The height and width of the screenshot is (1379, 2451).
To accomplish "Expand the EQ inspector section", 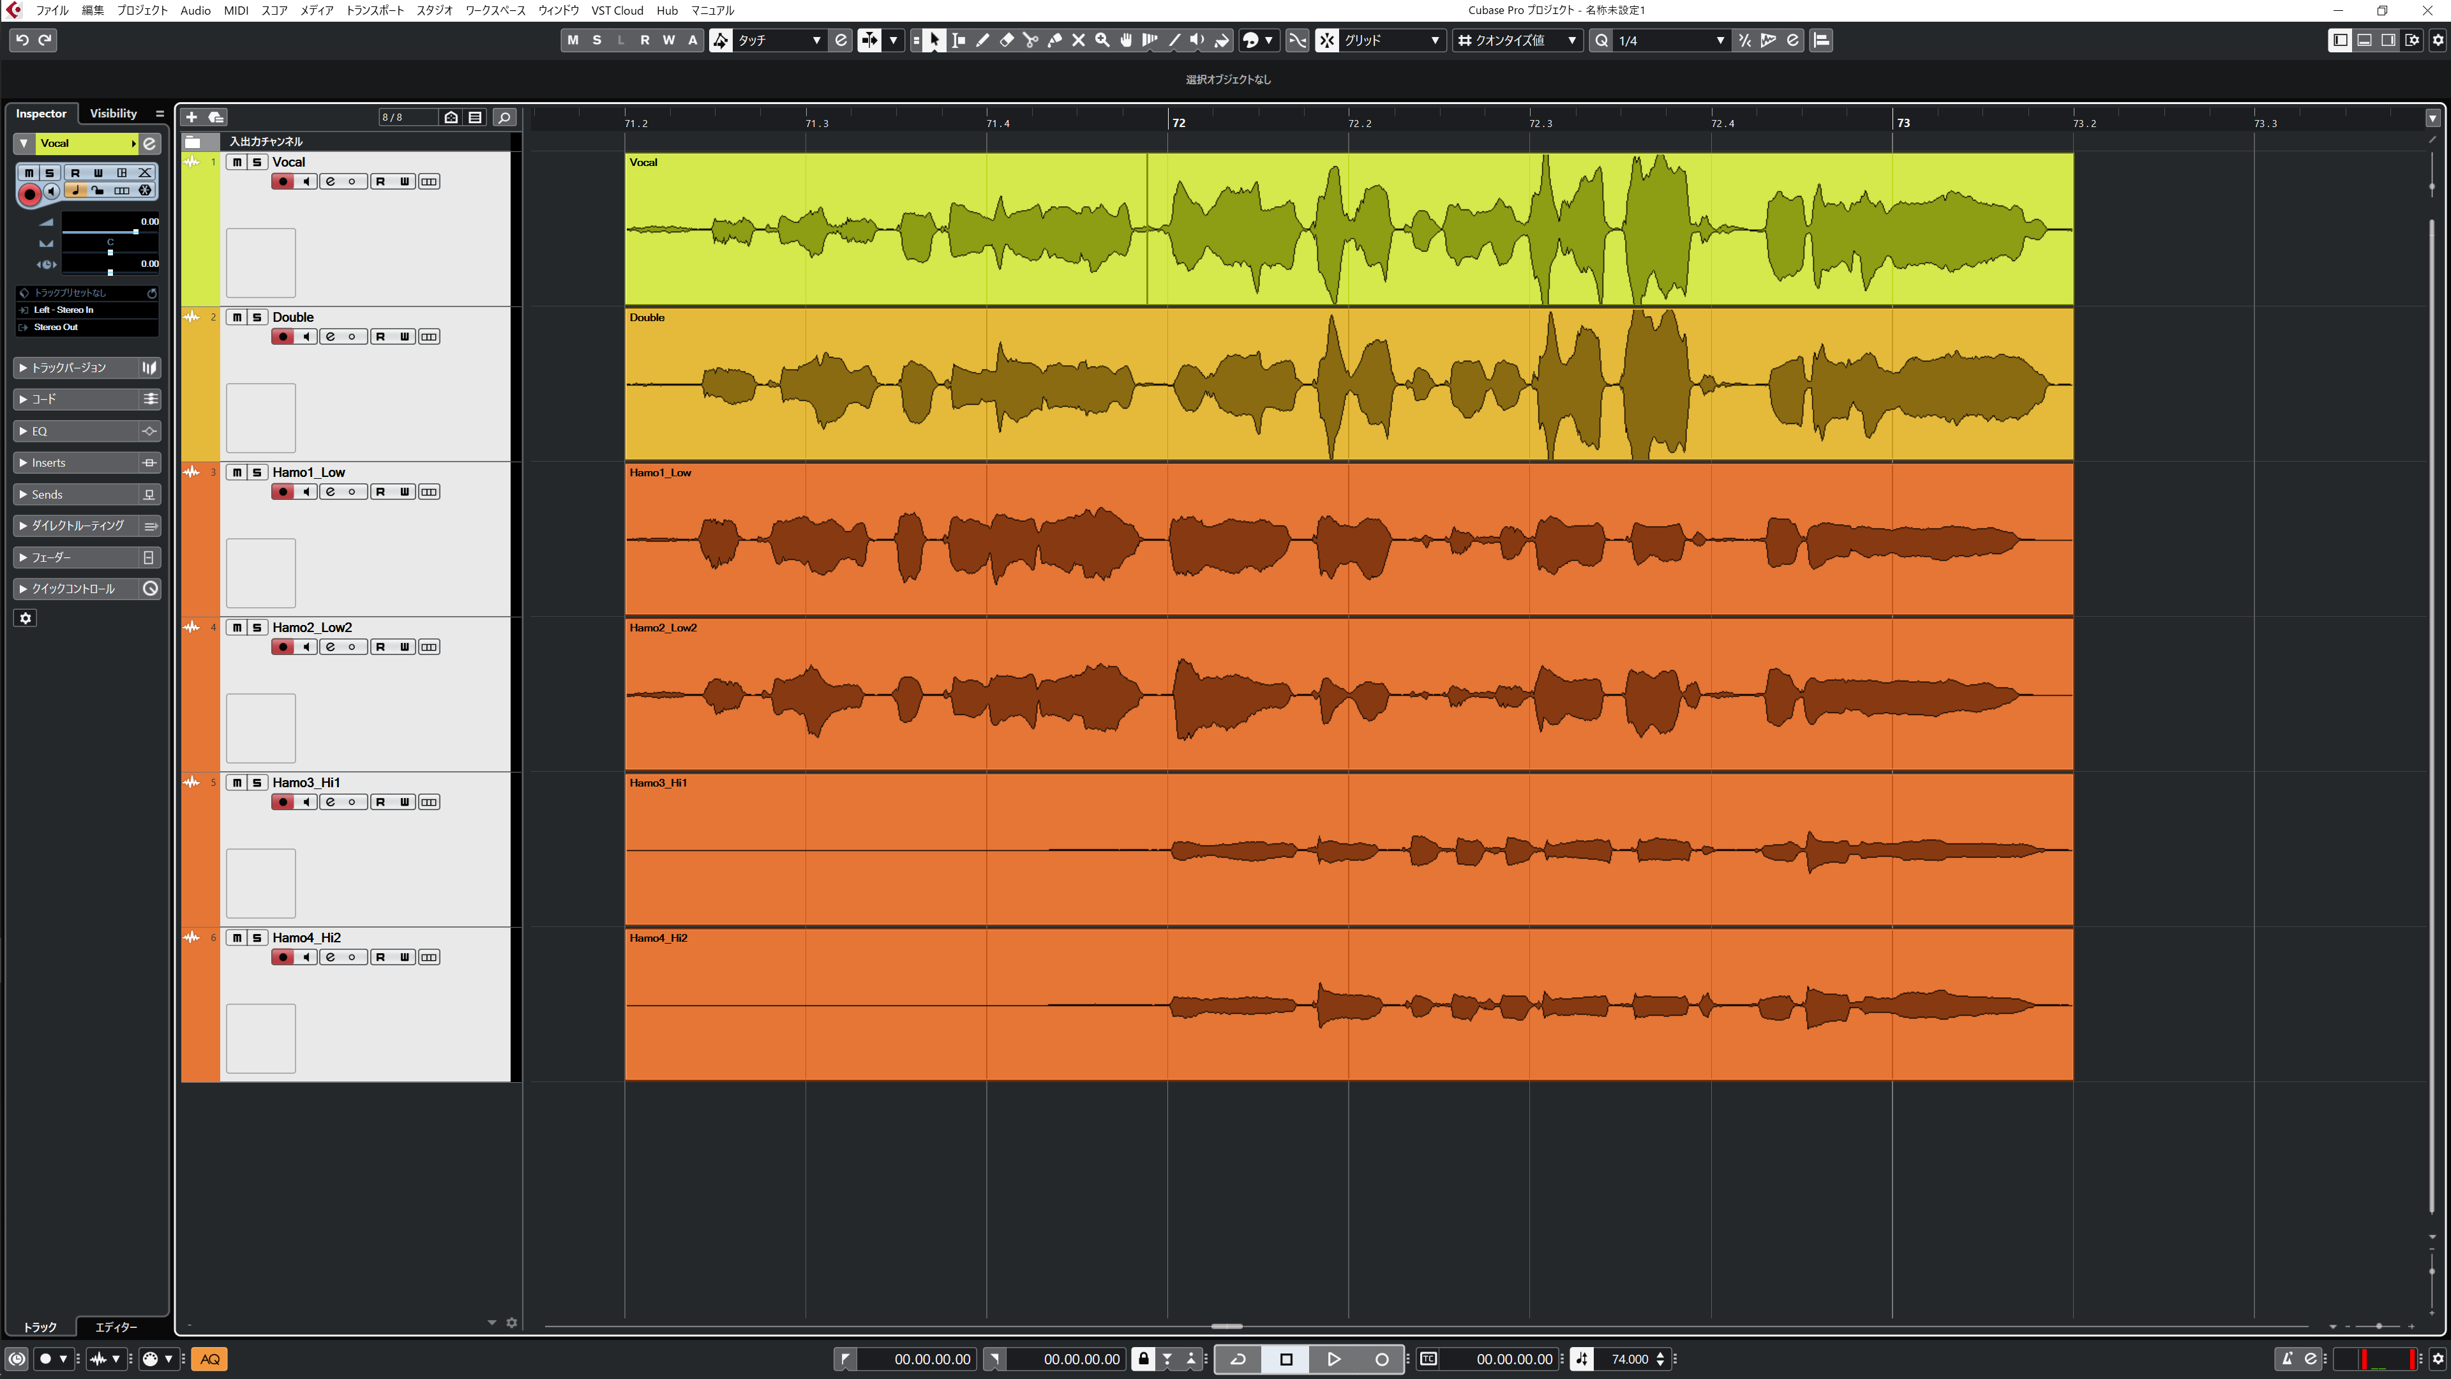I will point(87,431).
